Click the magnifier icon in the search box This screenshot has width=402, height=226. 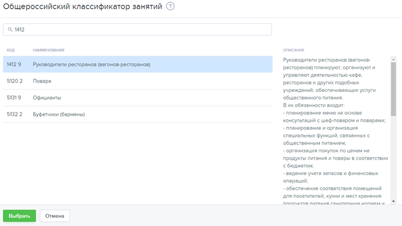(10, 29)
